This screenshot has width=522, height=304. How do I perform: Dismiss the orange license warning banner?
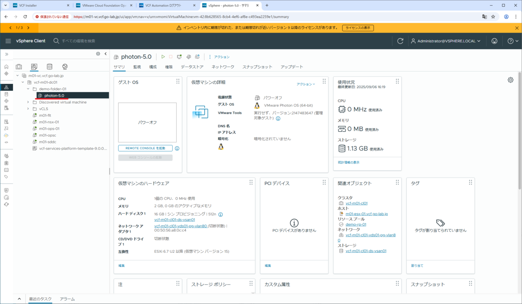coord(516,28)
